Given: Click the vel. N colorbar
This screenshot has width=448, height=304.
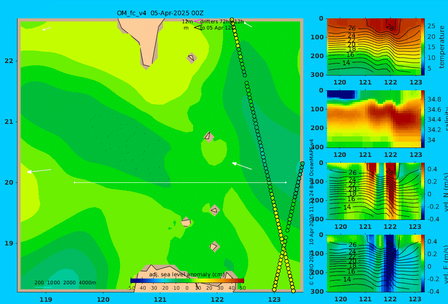Looking at the screenshot, I should click(423, 191).
